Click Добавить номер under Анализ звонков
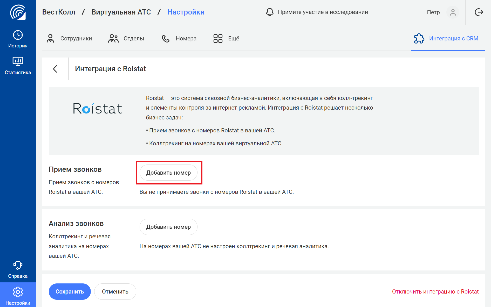Screen dimensions: 491x307 click(168, 227)
